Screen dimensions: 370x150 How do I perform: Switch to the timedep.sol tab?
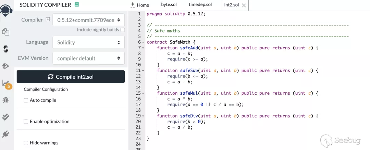pos(200,5)
